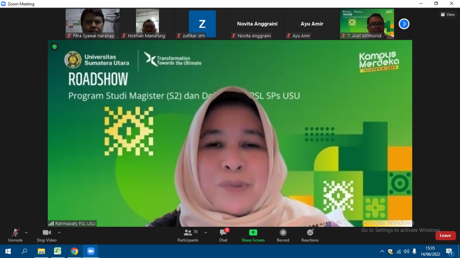Click the main speaker video area

(x=230, y=133)
